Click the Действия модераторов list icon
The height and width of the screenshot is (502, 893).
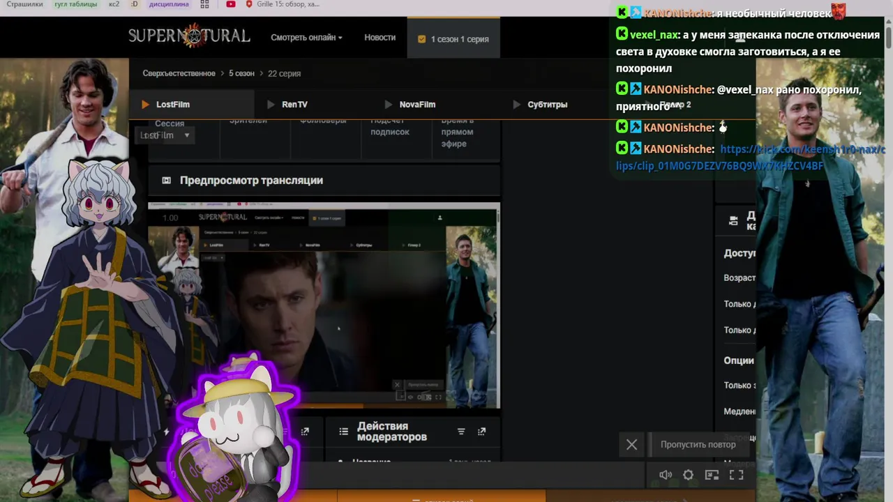click(343, 432)
